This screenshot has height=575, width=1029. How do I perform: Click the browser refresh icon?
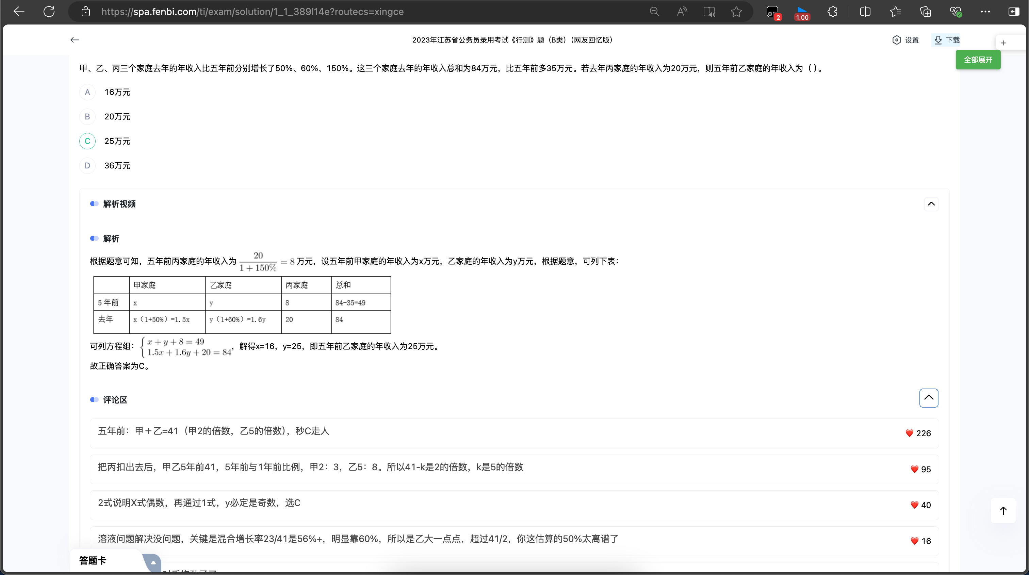(x=49, y=12)
